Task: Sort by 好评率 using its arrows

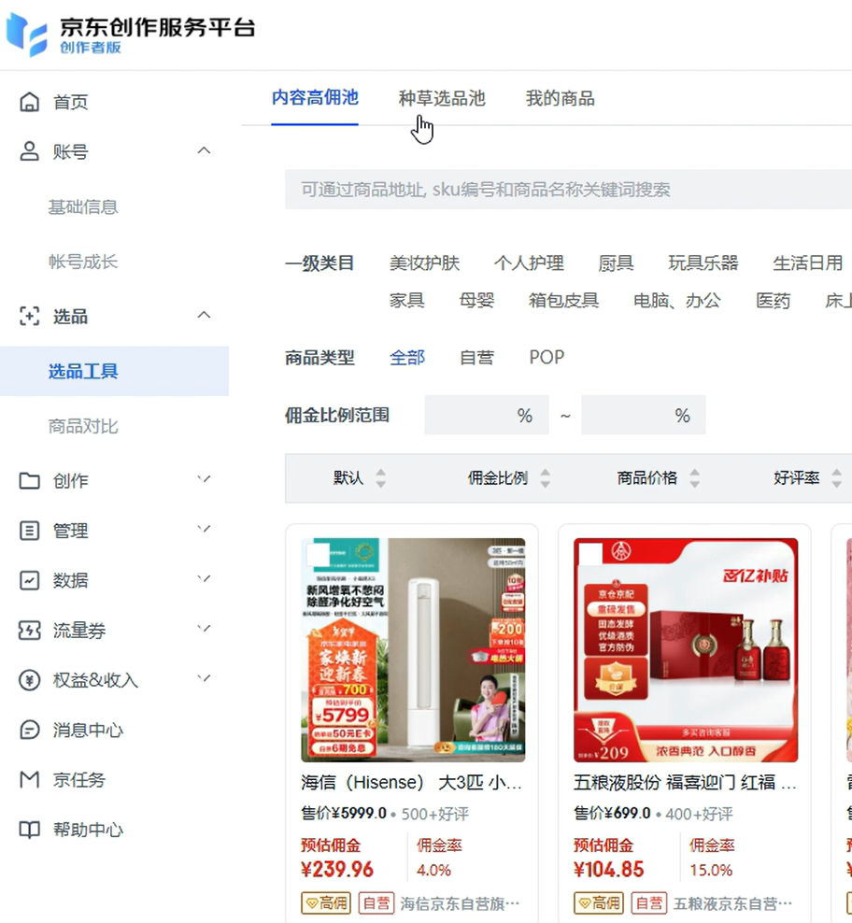Action: coord(836,478)
